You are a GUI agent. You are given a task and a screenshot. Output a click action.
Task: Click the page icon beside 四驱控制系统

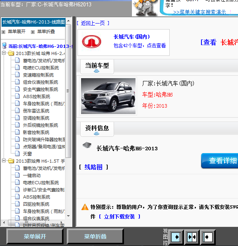(17, 204)
